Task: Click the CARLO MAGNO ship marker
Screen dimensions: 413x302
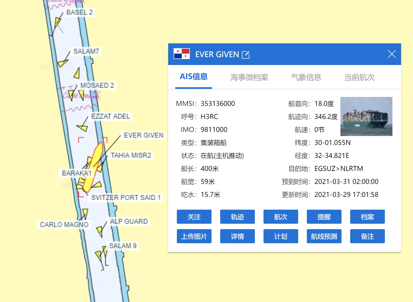Action: (x=85, y=213)
